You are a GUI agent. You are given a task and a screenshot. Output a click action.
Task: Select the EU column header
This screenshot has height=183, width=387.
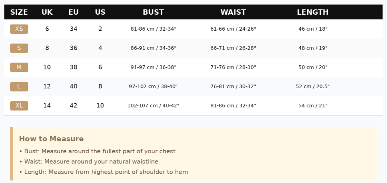coord(74,12)
